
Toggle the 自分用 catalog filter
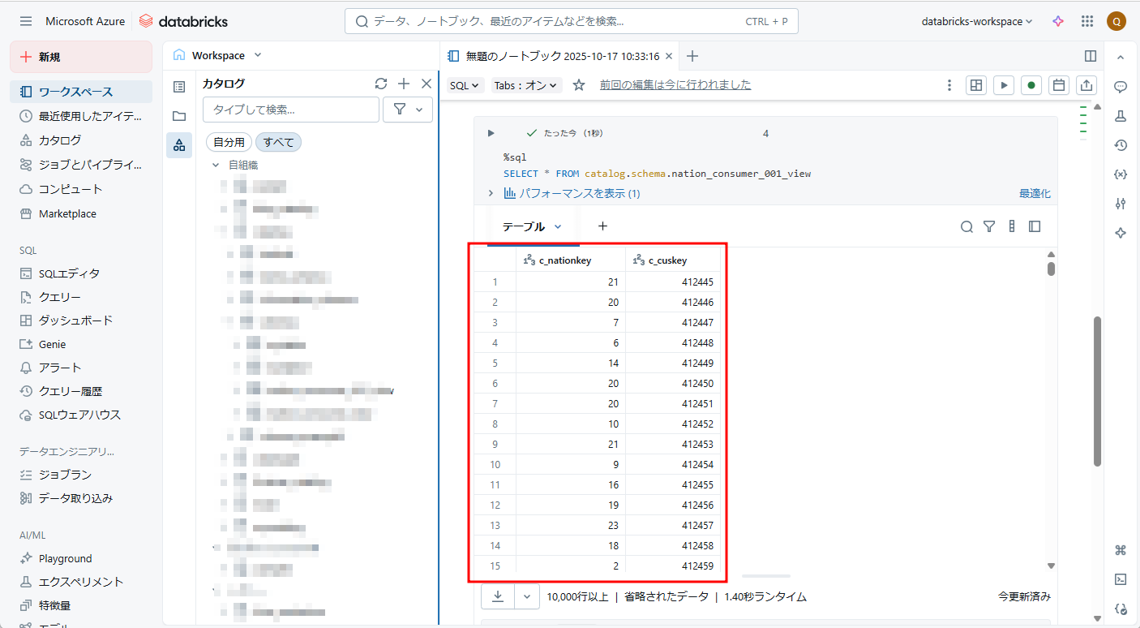pos(229,142)
